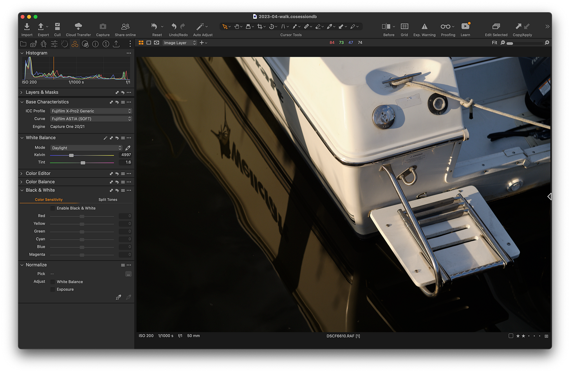Open the ICC Profile selector
The width and height of the screenshot is (570, 373).
coord(91,111)
